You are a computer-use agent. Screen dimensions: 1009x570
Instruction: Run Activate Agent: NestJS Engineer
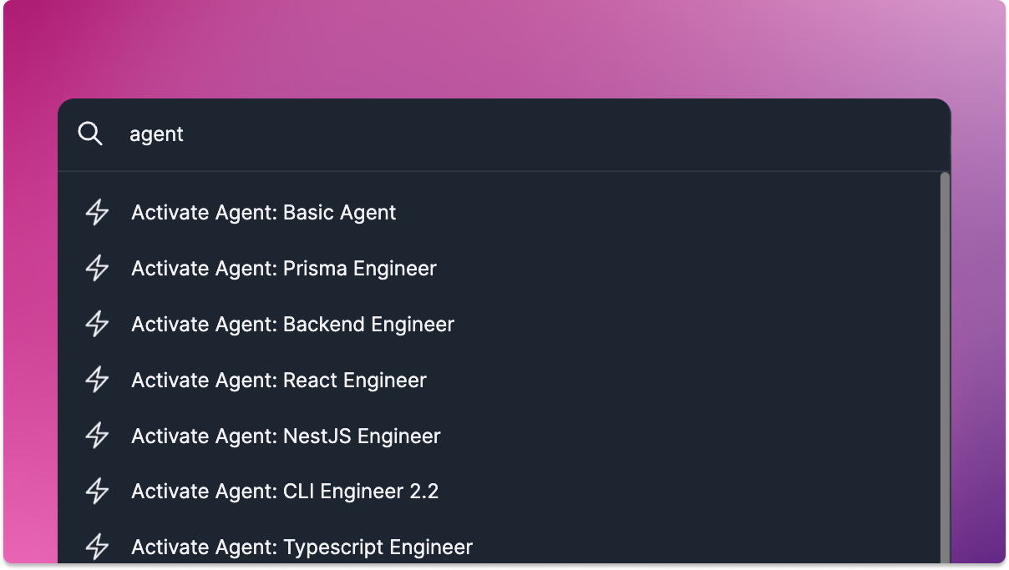tap(499, 436)
